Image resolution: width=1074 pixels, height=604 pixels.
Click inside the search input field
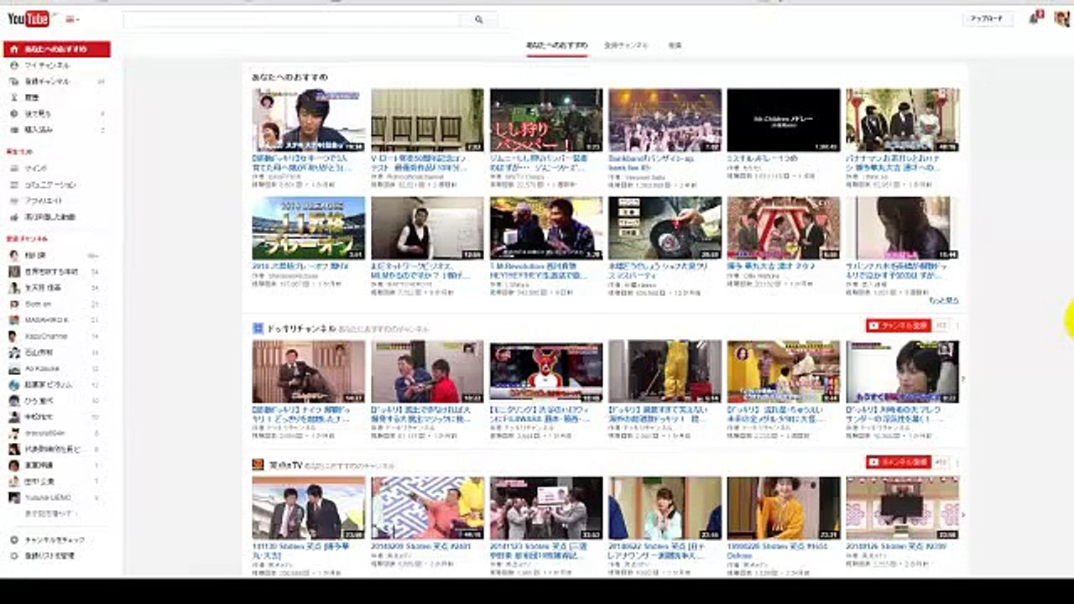point(291,18)
